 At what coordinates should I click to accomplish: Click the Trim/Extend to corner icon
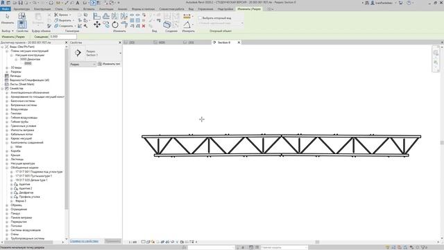(124, 25)
